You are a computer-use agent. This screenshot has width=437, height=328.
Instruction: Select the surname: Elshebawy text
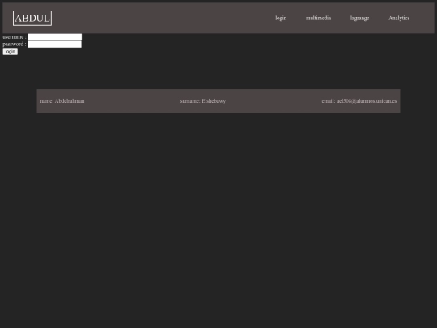tap(203, 101)
